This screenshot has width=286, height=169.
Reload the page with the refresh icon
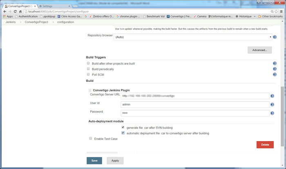[15, 11]
